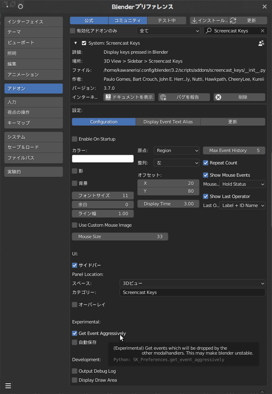Screen dimensions: 272x394
Task: Switch to Display Event Text Alias tab
Action: (x=168, y=122)
